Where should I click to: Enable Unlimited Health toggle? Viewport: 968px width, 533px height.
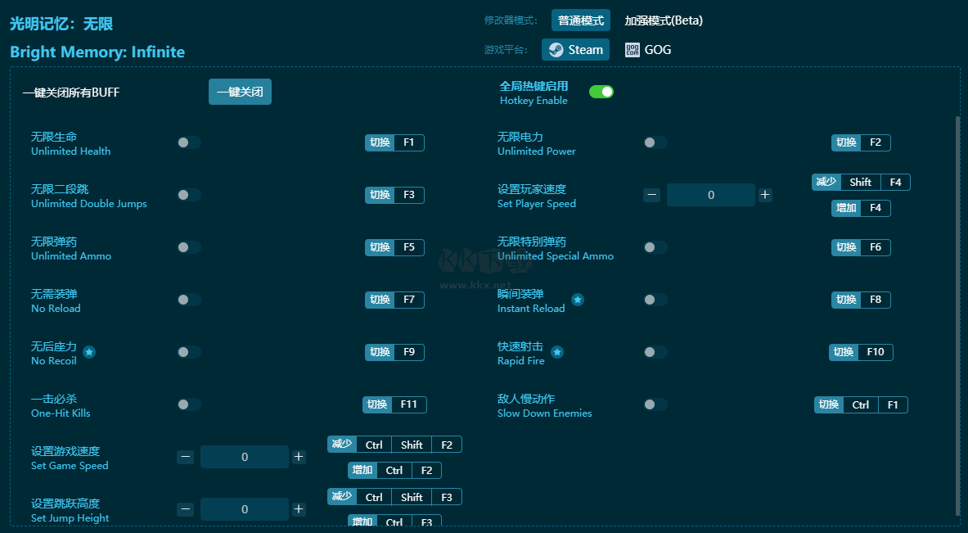(189, 142)
